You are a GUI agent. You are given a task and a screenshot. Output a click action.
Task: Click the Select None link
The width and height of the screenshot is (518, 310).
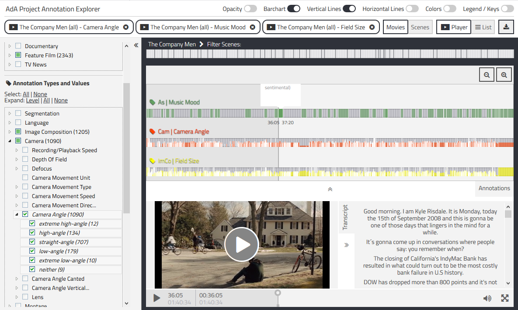point(40,94)
